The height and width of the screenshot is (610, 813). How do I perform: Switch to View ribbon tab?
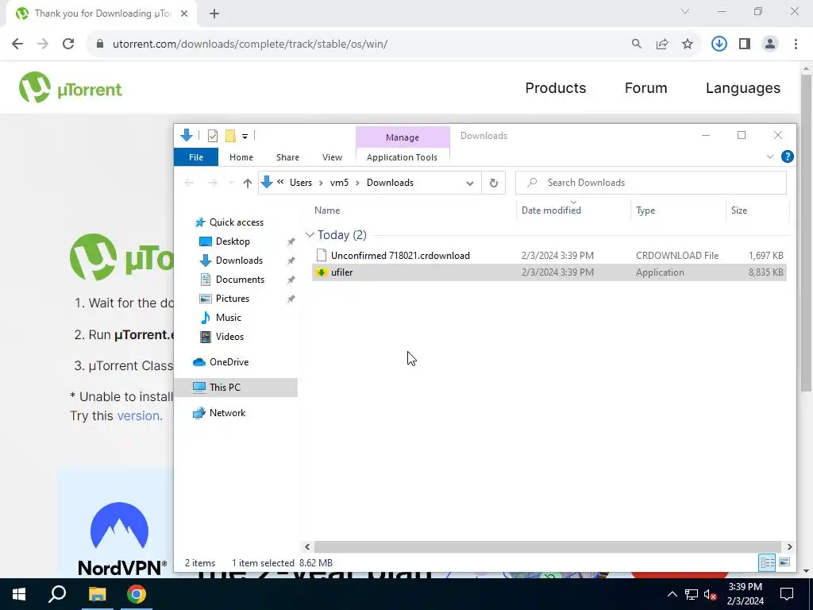pos(332,157)
